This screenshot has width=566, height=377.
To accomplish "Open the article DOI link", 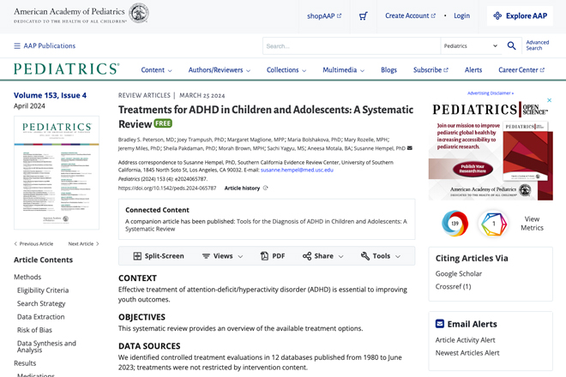I will coord(167,188).
